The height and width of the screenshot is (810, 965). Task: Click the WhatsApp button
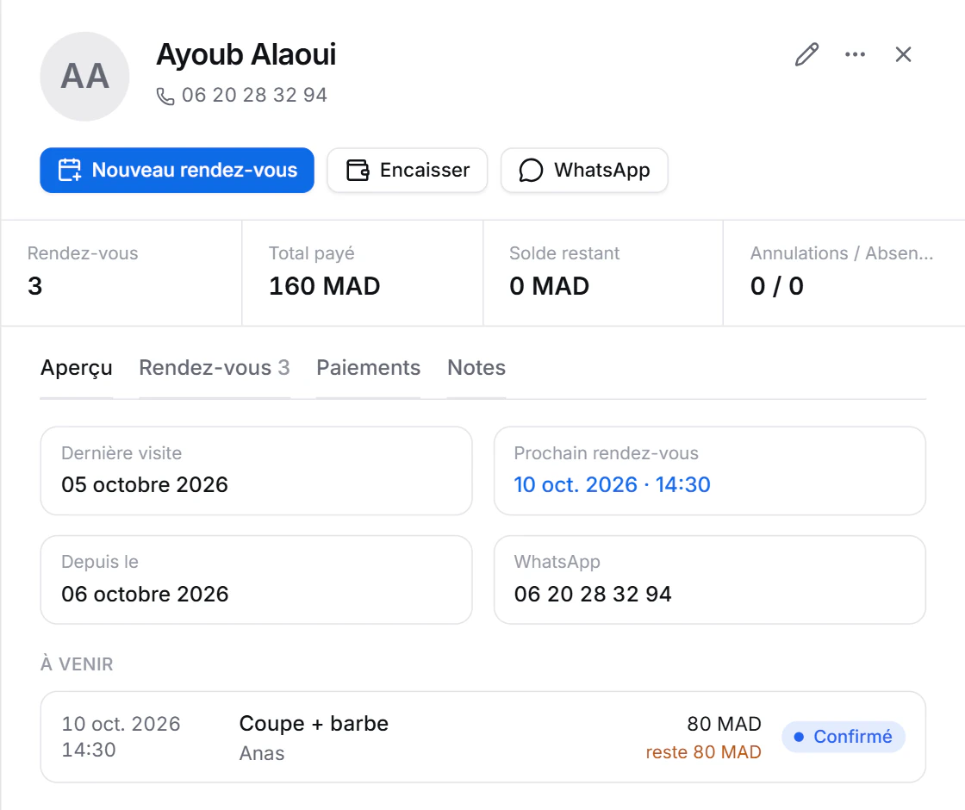(x=584, y=170)
